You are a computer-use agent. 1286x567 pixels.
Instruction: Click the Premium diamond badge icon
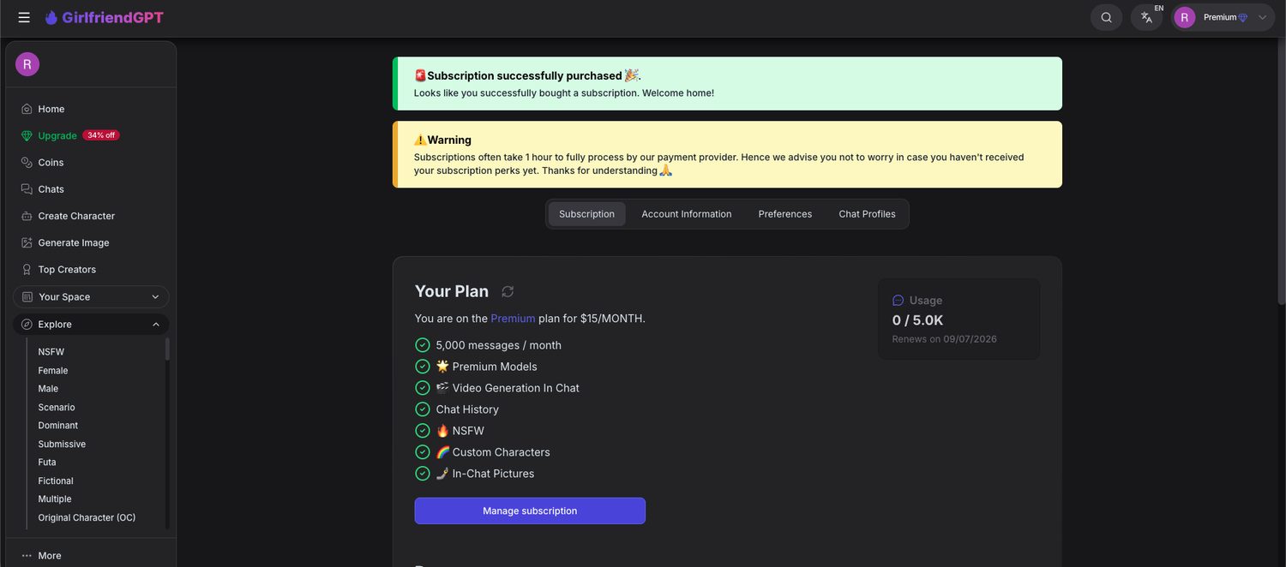1243,17
